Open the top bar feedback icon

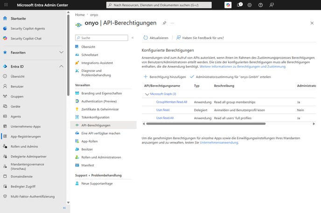point(272,5)
